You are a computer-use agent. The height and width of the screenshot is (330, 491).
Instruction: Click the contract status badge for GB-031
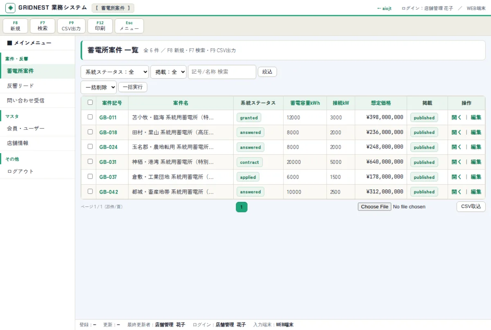pos(250,162)
